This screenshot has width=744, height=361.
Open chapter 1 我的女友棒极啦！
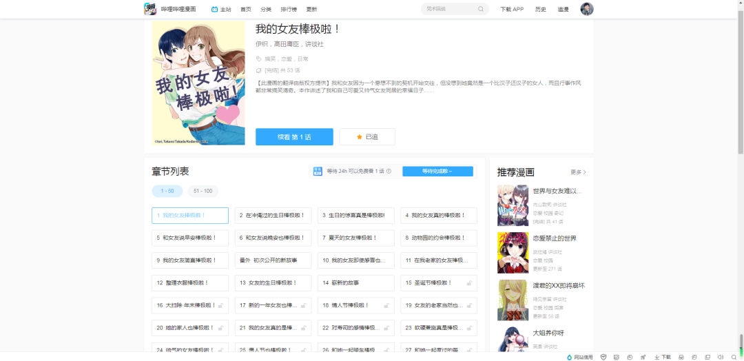click(190, 216)
